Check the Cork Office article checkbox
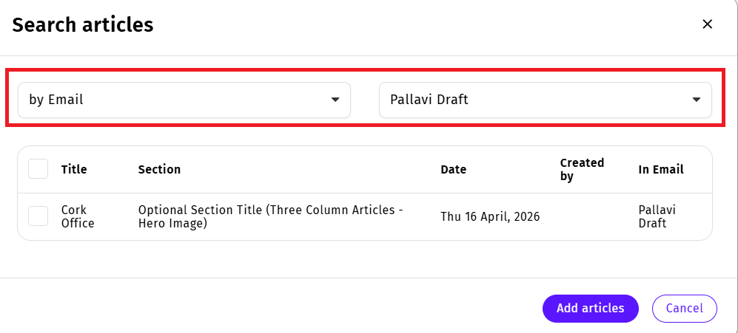This screenshot has width=738, height=333. tap(38, 216)
